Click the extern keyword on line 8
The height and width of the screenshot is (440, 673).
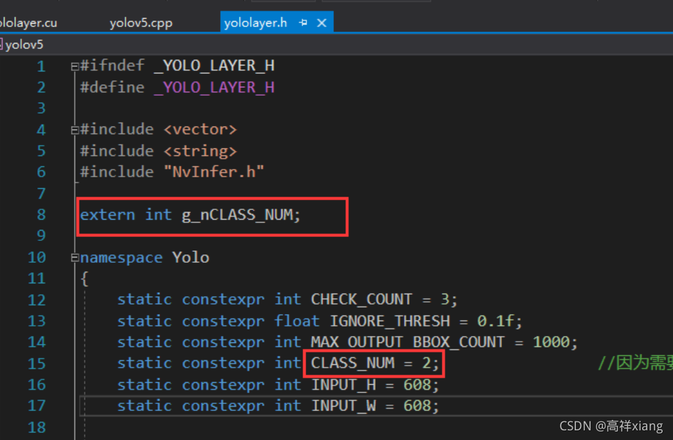click(x=107, y=215)
